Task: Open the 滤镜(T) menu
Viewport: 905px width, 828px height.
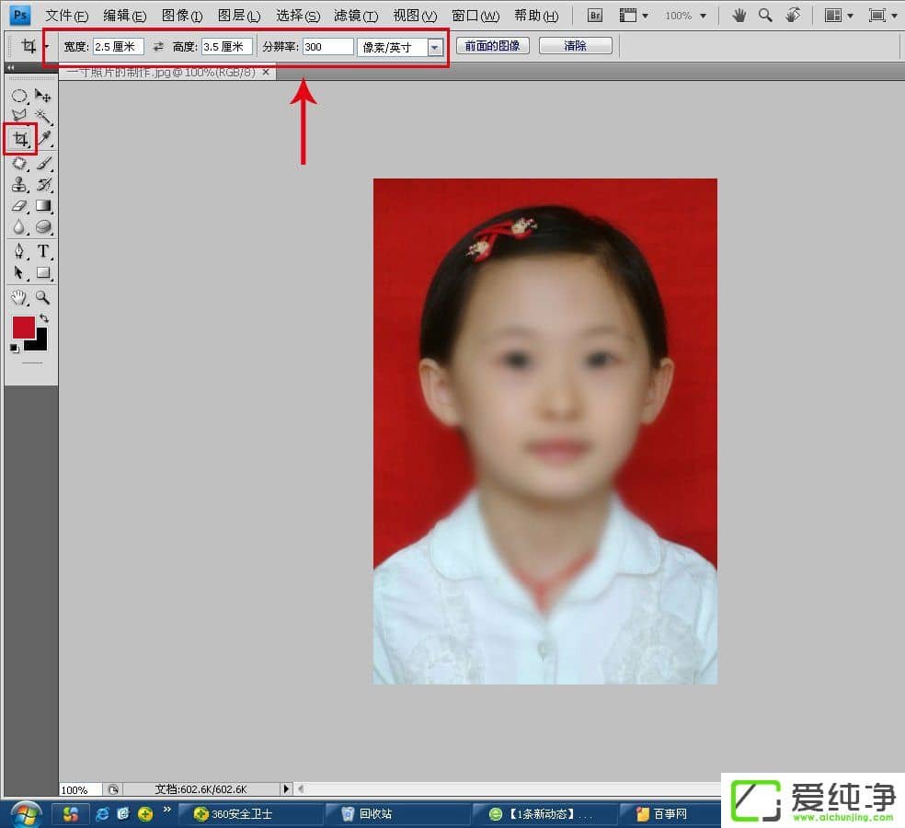Action: (356, 16)
